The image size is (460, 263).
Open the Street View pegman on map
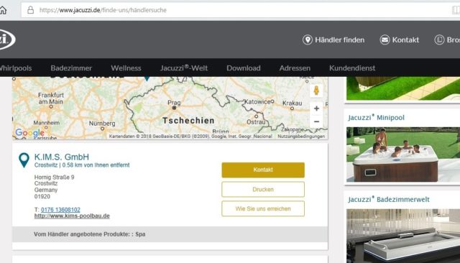(x=316, y=91)
